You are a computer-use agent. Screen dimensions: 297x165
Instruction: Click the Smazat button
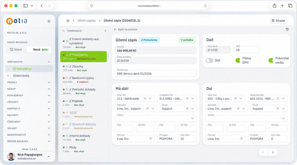[x=278, y=21]
